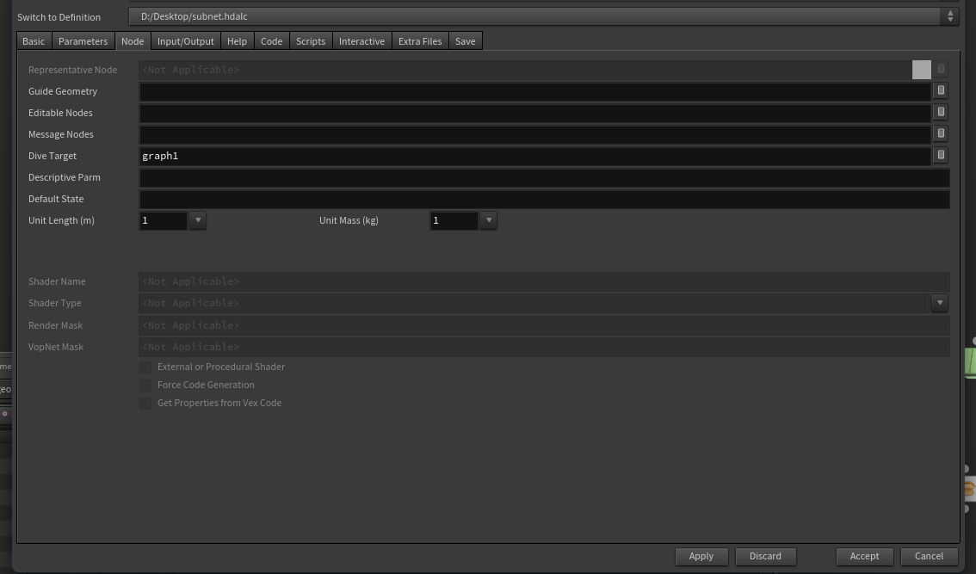
Task: Expand the Unit Mass dropdown arrow
Action: [x=489, y=220]
